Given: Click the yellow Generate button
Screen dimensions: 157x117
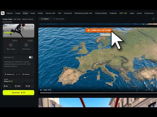Looking at the screenshot, I should point(18,93).
